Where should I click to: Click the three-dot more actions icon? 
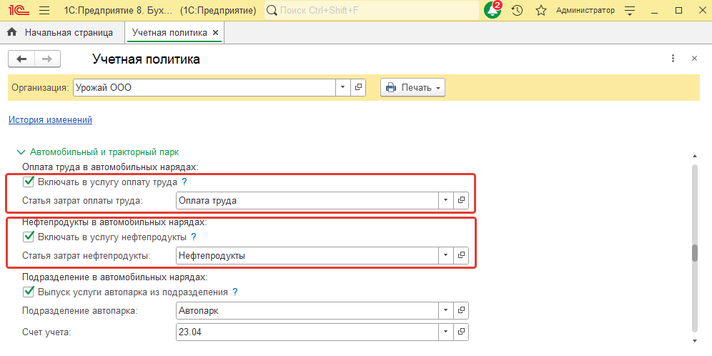[673, 59]
